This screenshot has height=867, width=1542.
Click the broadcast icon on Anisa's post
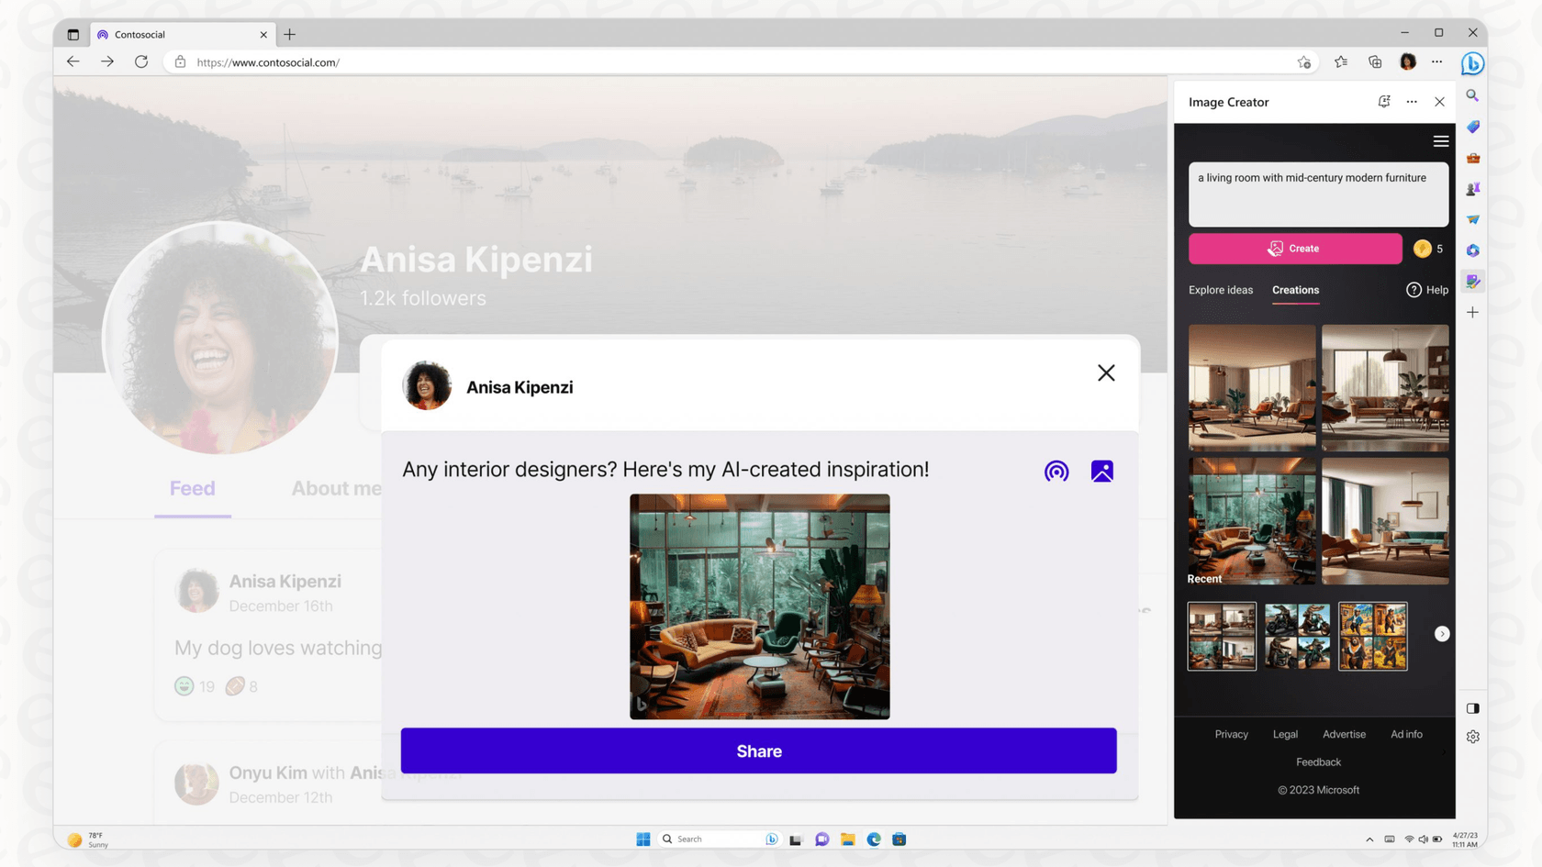pos(1056,471)
